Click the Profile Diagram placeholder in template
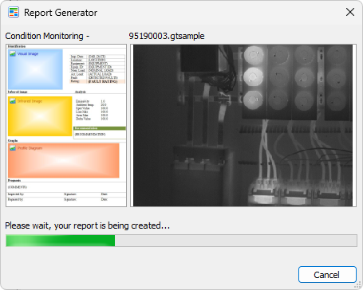This screenshot has height=290, width=363. [64, 160]
